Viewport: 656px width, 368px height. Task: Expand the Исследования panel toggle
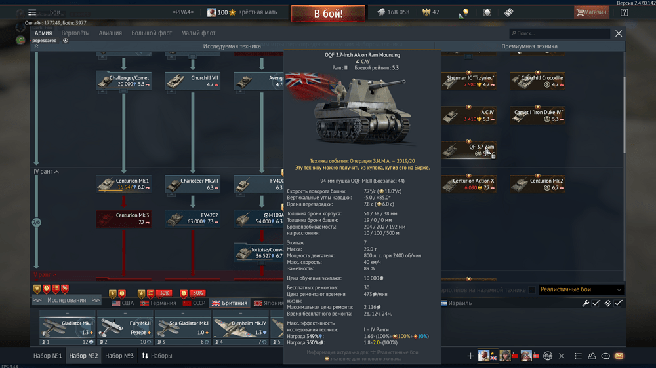pyautogui.click(x=66, y=300)
